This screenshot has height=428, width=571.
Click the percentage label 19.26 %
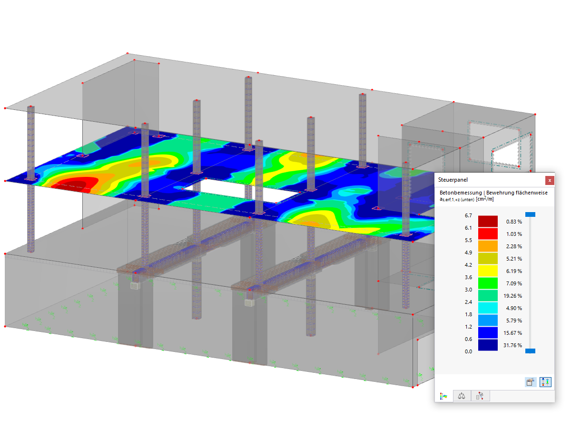pos(512,296)
